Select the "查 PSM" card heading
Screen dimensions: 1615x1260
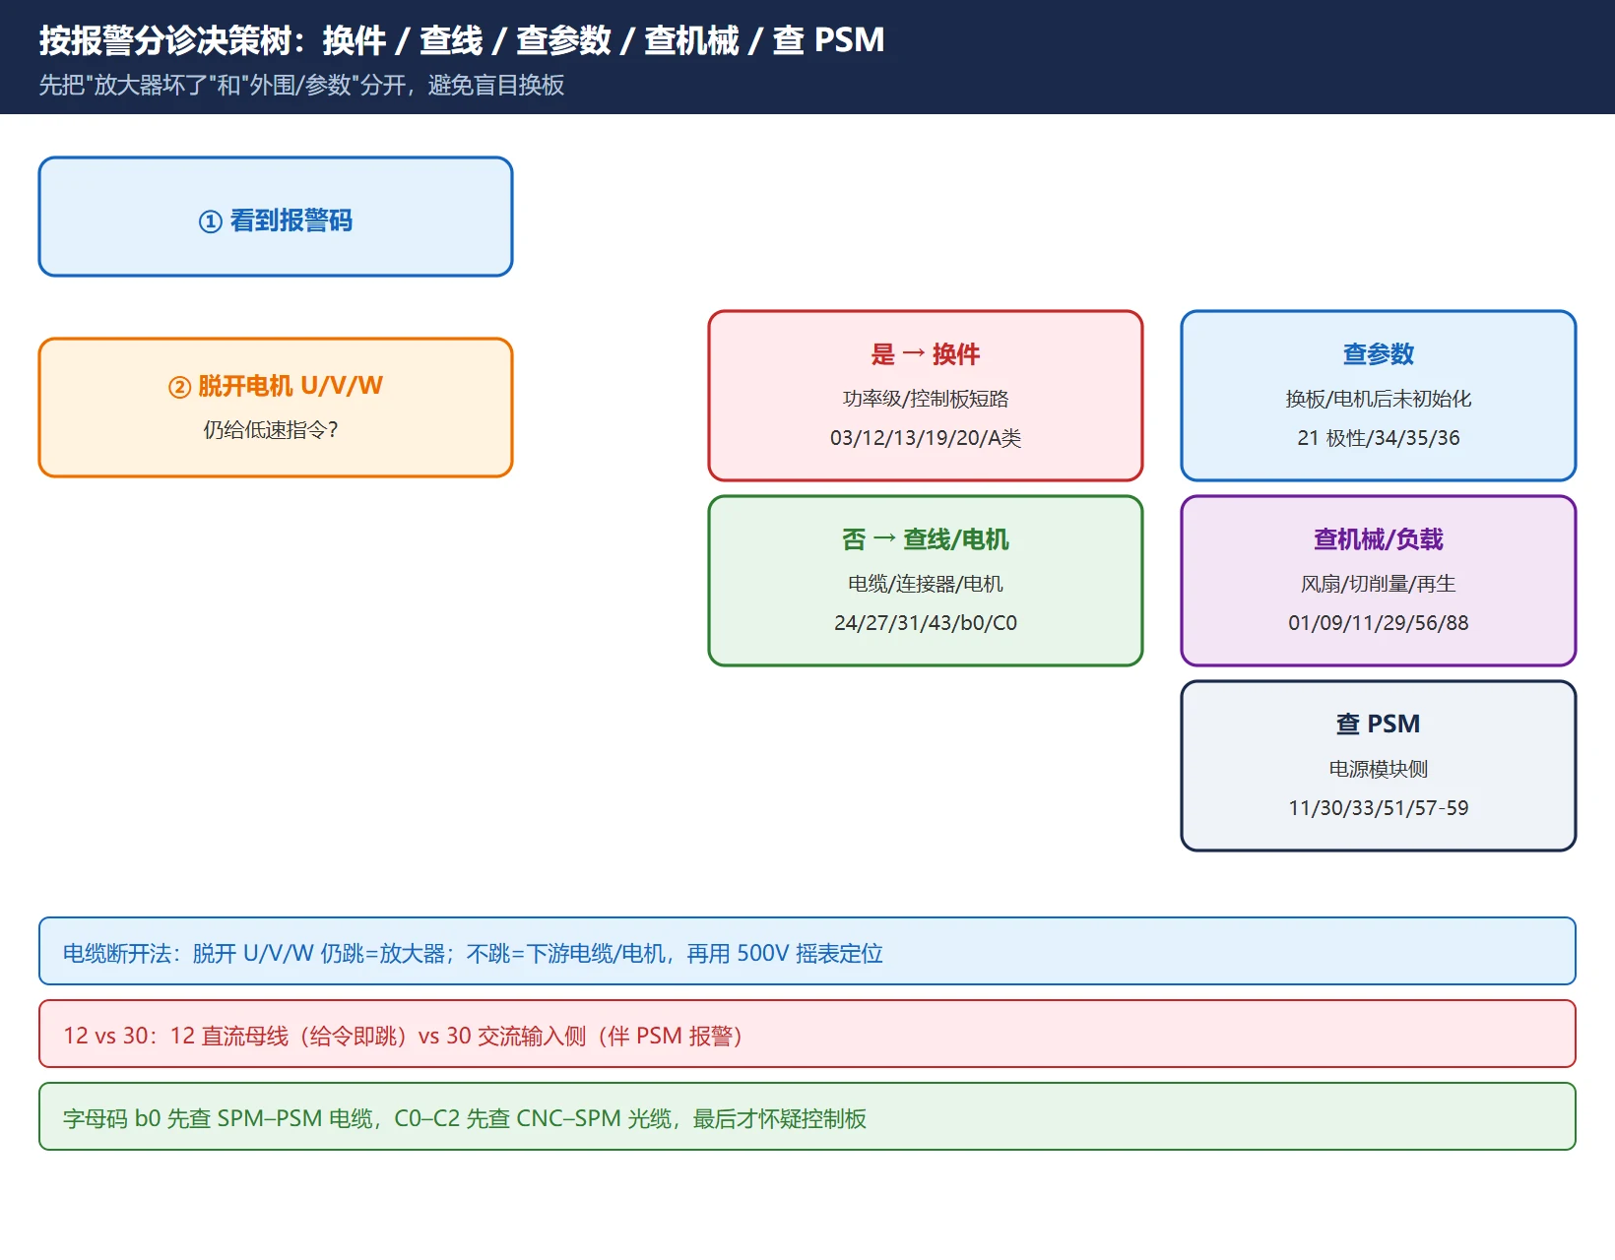[1379, 724]
